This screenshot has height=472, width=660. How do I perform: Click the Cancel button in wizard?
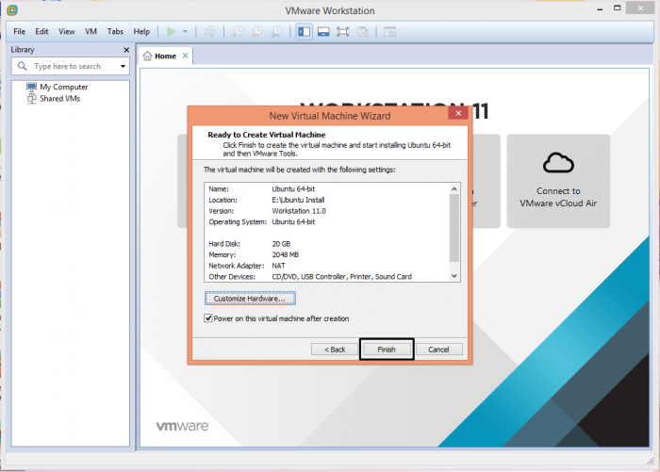tap(438, 350)
